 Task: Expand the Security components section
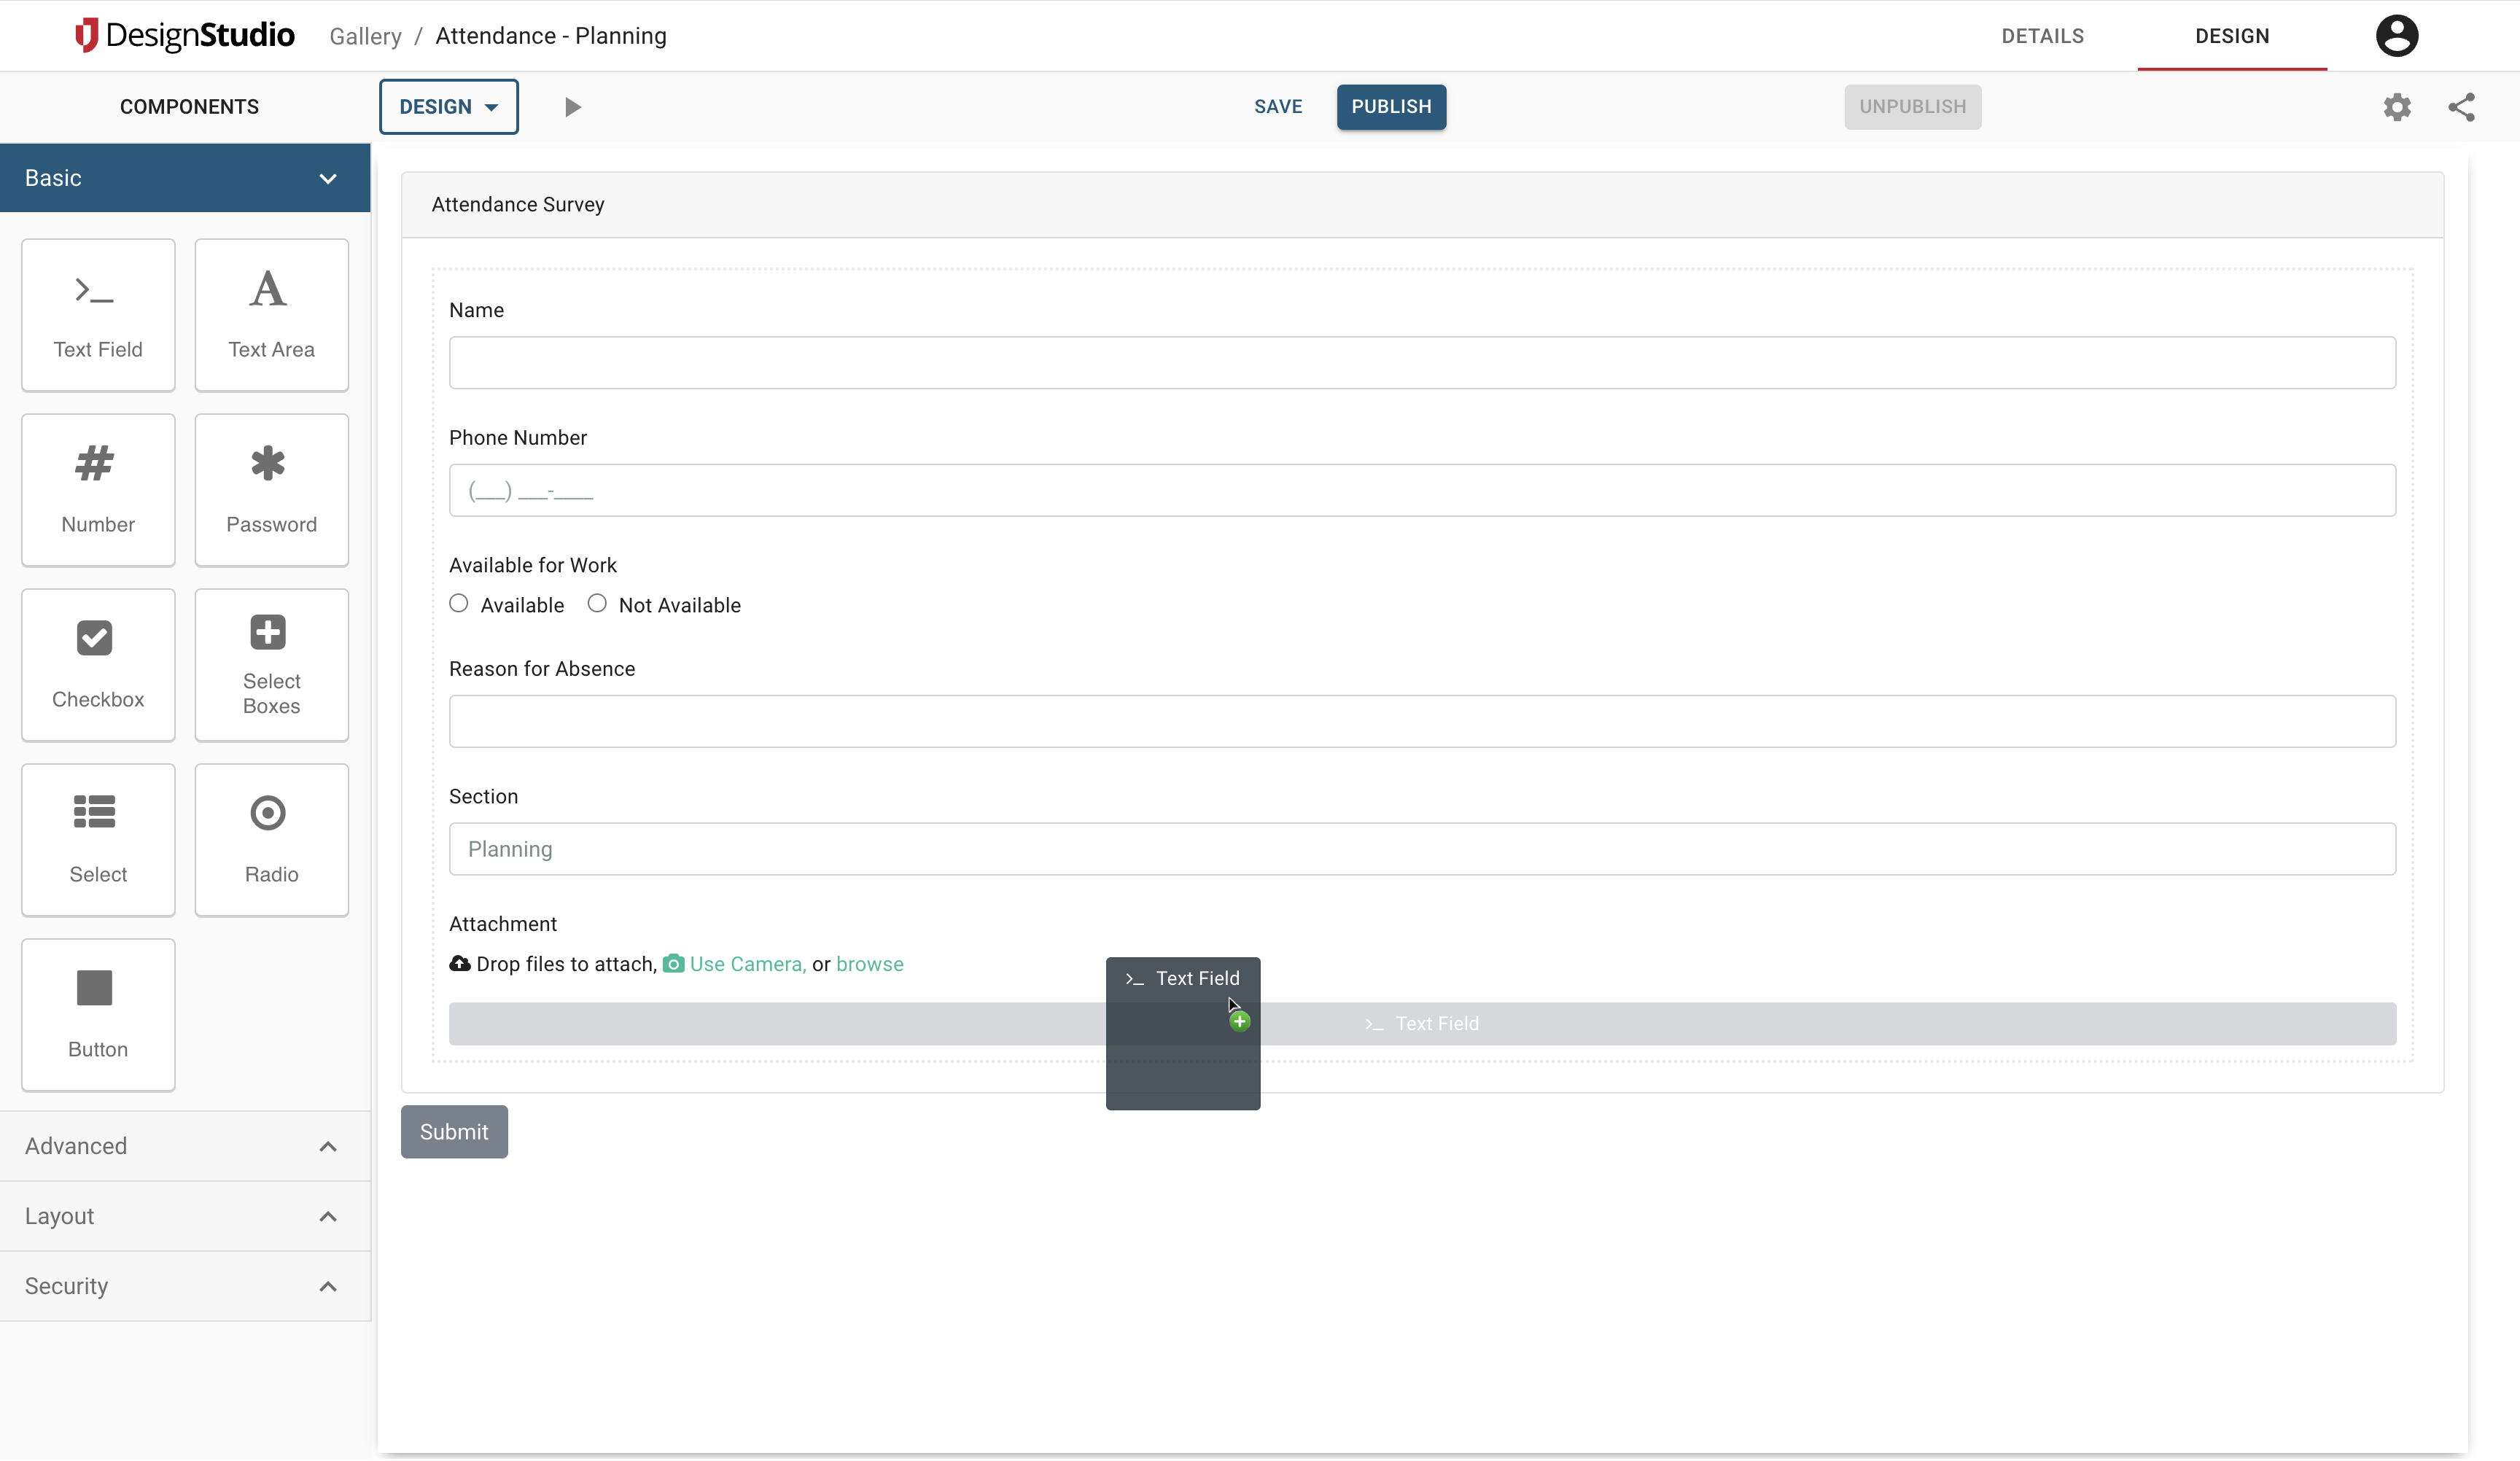pyautogui.click(x=185, y=1286)
